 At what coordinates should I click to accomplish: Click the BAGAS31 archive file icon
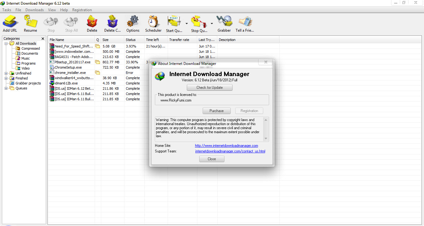coord(52,57)
